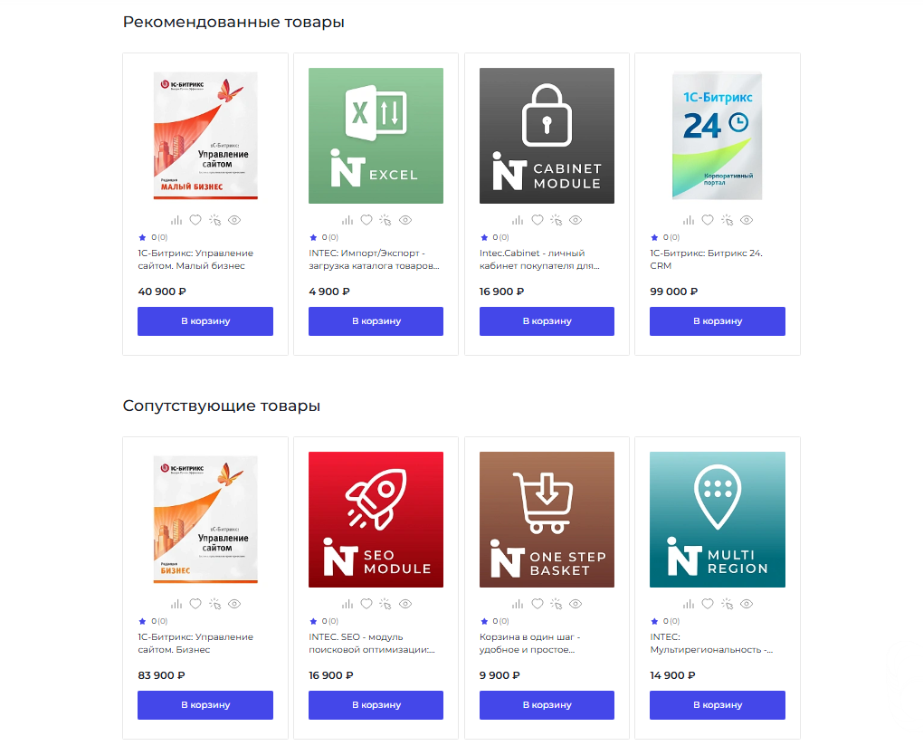Click heart icon on INTEC SEO module card
Viewport: 923px width, 755px height.
tap(366, 604)
